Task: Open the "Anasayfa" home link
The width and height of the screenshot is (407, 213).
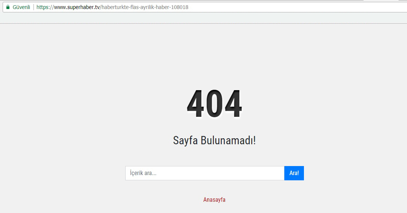Action: coord(214,199)
